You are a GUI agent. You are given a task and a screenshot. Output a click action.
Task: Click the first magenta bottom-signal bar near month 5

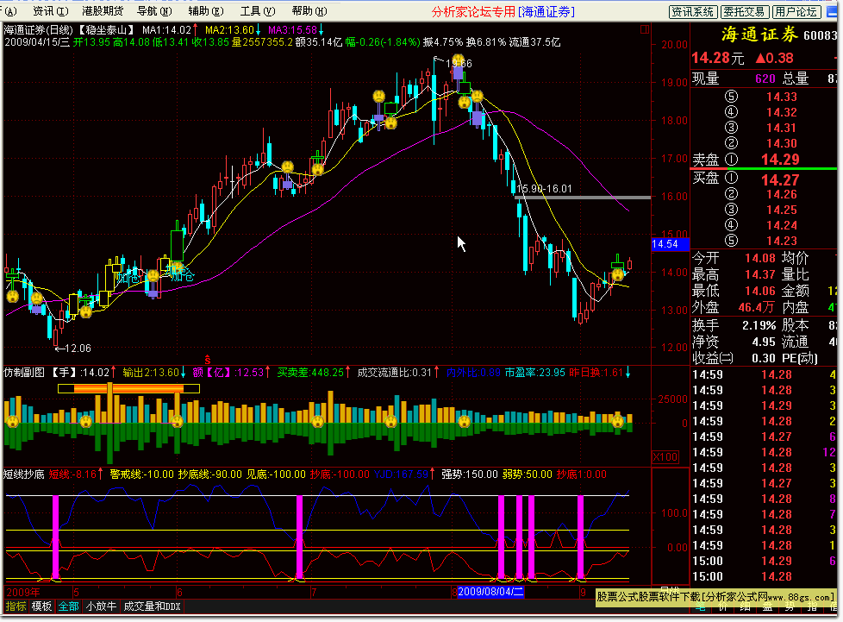[x=55, y=537]
